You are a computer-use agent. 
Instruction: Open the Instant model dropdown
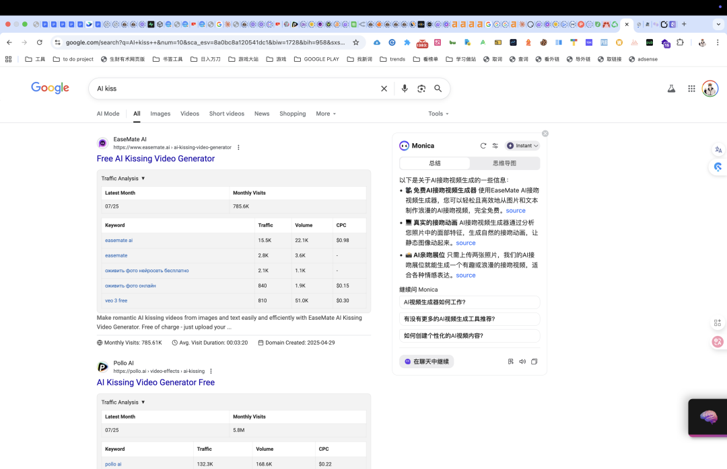(x=522, y=145)
